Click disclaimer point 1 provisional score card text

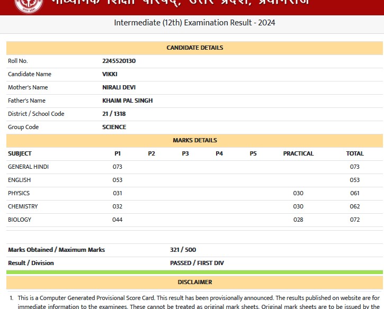[x=199, y=302]
